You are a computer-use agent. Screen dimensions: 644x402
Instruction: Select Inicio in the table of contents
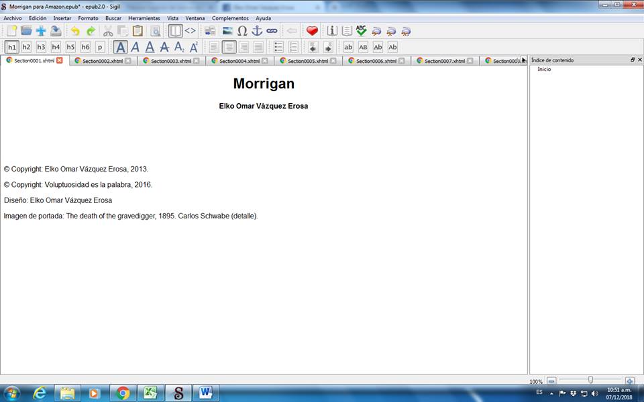544,70
